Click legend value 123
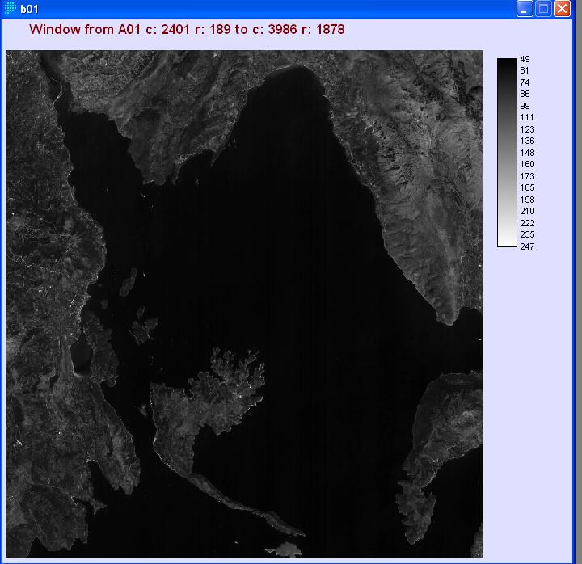The height and width of the screenshot is (564, 582). coord(527,129)
